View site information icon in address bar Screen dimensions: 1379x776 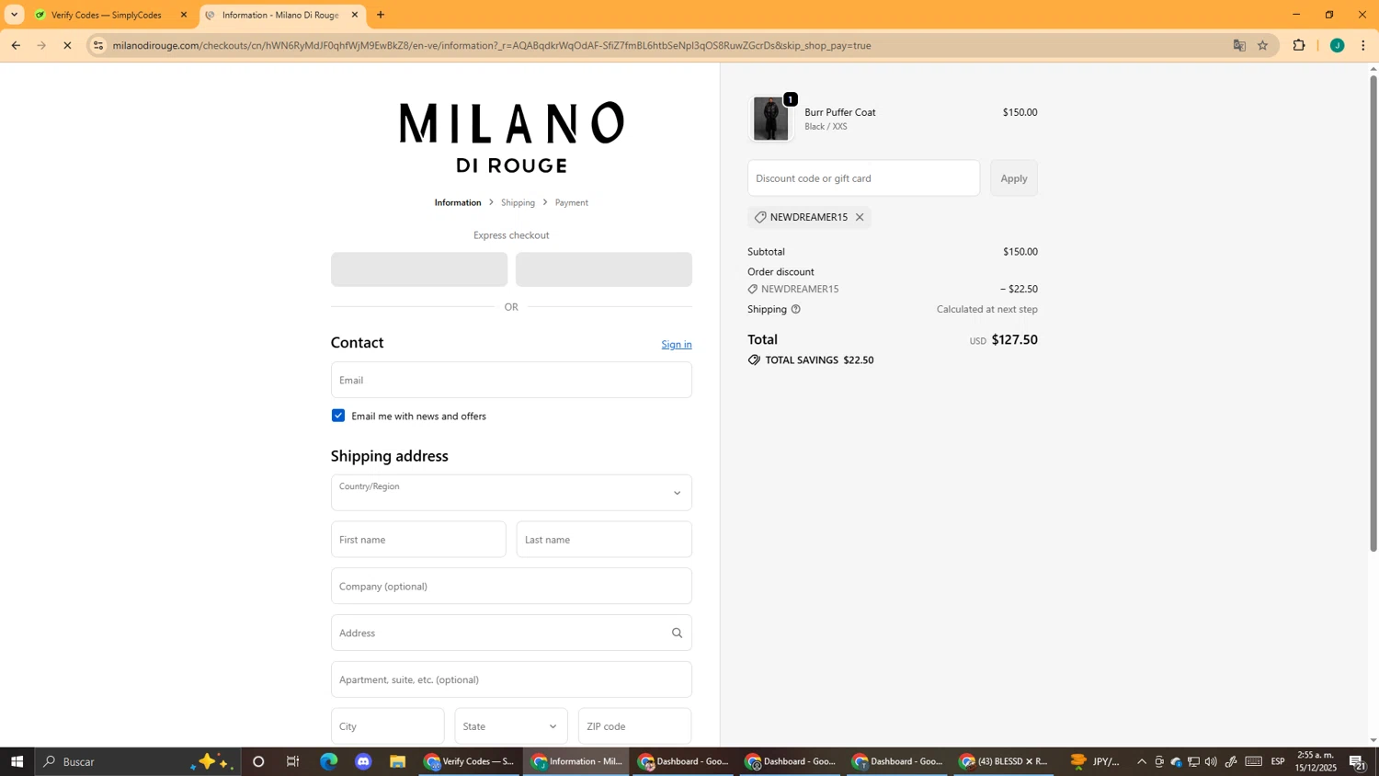pos(99,45)
